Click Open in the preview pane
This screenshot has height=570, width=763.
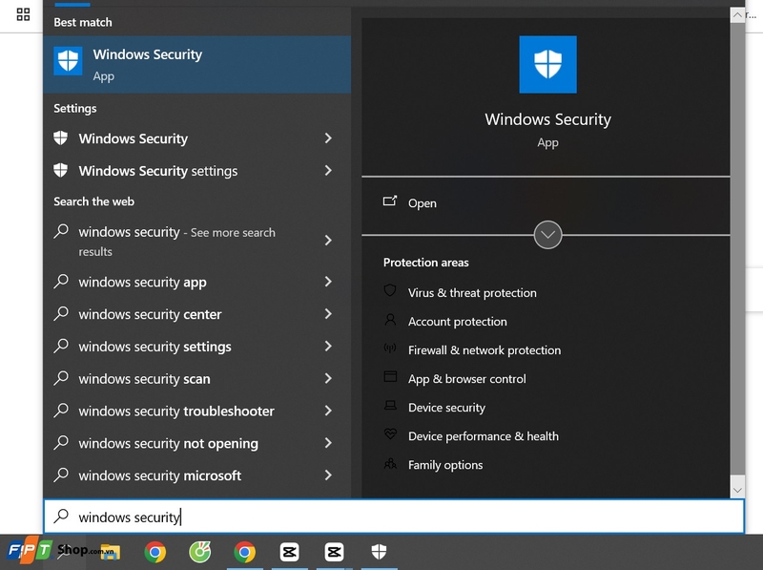tap(422, 203)
